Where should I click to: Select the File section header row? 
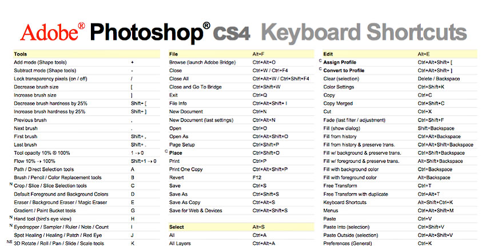[x=241, y=54]
